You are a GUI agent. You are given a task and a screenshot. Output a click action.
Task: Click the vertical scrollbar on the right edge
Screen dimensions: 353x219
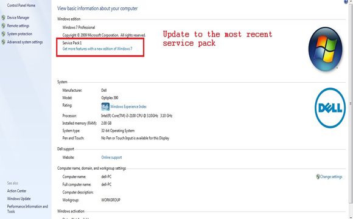coord(351,103)
